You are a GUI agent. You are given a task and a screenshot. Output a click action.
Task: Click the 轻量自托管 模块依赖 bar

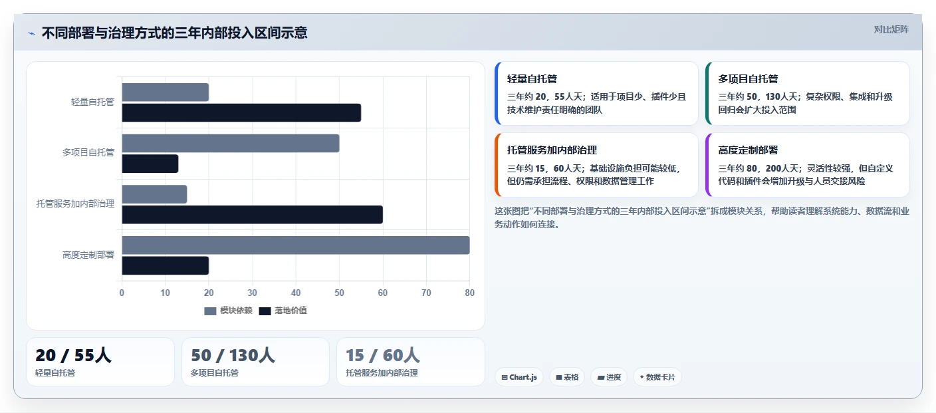point(166,92)
